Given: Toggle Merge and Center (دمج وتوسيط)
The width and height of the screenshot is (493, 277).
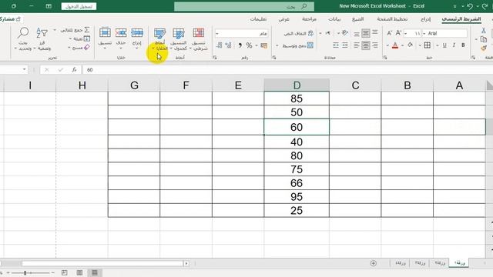Looking at the screenshot, I should tap(298, 45).
